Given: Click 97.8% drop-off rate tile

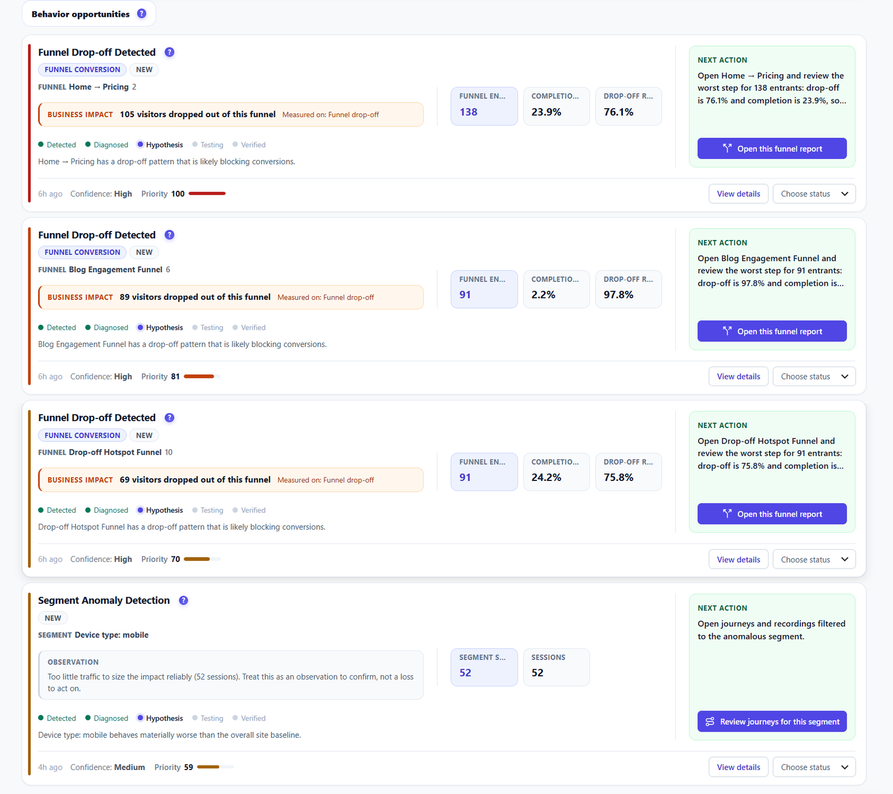Looking at the screenshot, I should coord(628,289).
